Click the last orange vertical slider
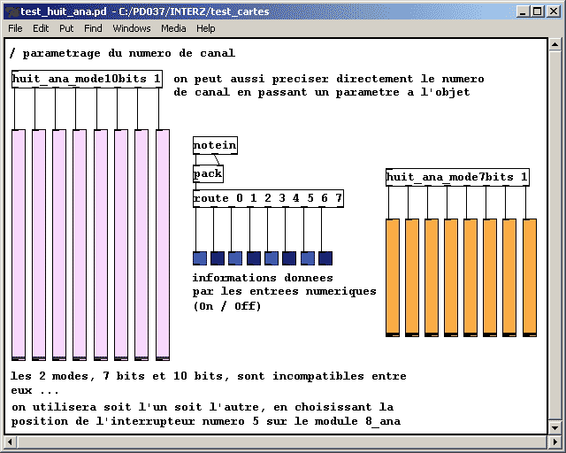This screenshot has height=453, width=566. click(x=530, y=277)
